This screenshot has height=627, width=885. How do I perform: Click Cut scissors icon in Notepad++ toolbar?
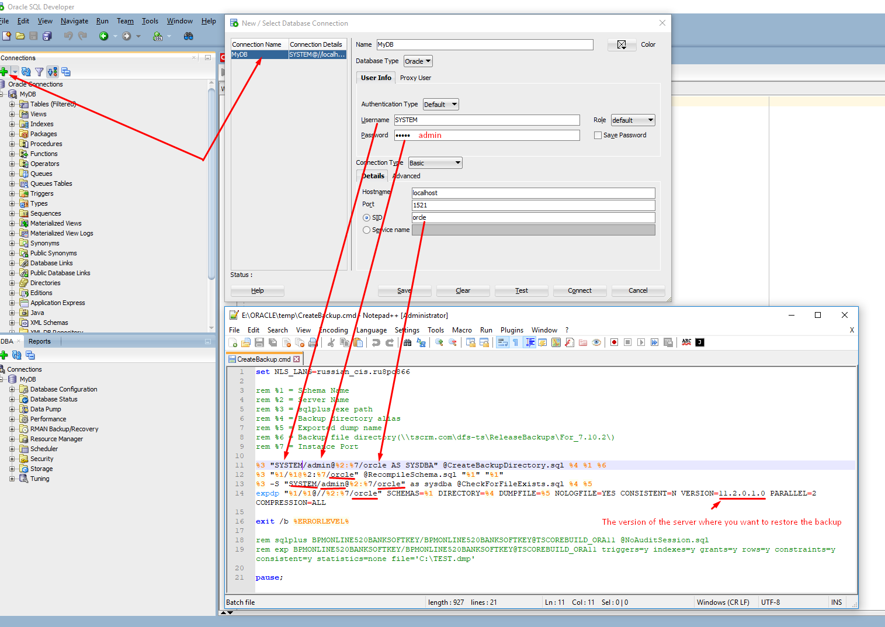(x=331, y=342)
